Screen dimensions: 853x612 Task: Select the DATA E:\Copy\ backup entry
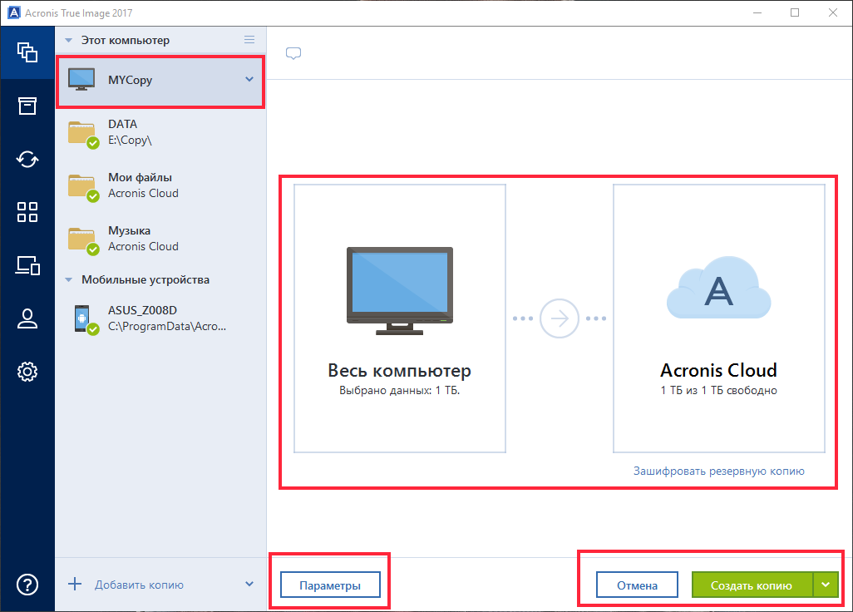pos(160,132)
